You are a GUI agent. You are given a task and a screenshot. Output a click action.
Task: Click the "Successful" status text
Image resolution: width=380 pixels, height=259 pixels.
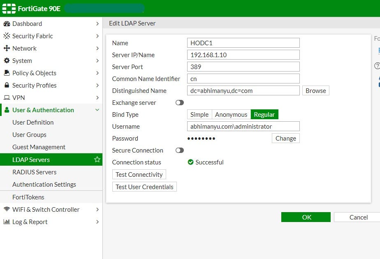pos(209,162)
